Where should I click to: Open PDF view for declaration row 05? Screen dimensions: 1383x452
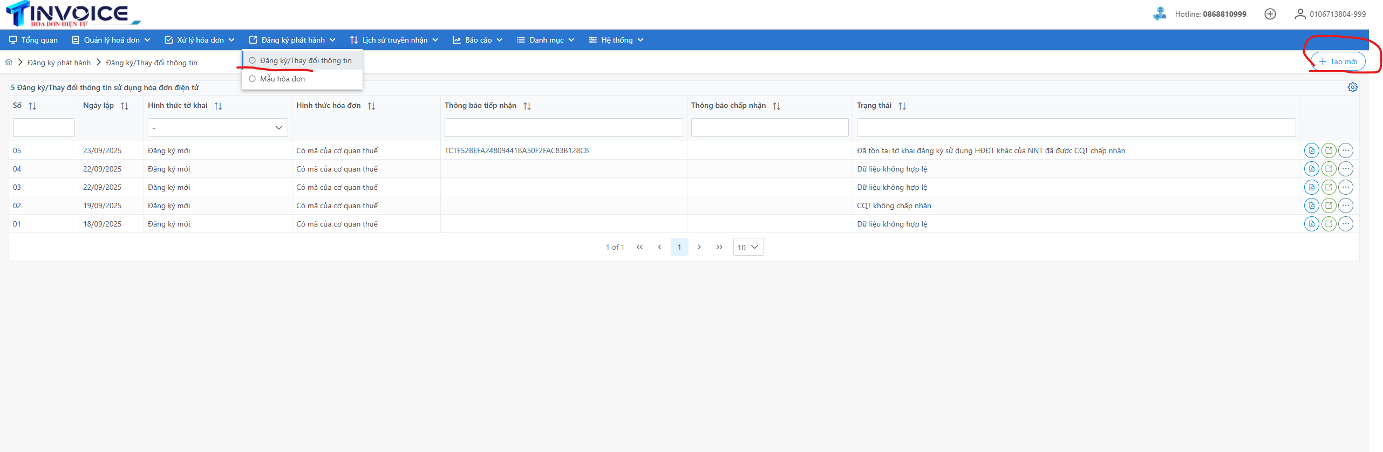pyautogui.click(x=1311, y=150)
